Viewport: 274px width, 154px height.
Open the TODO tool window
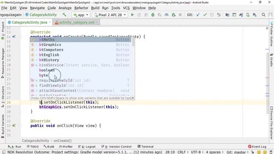tap(33, 147)
